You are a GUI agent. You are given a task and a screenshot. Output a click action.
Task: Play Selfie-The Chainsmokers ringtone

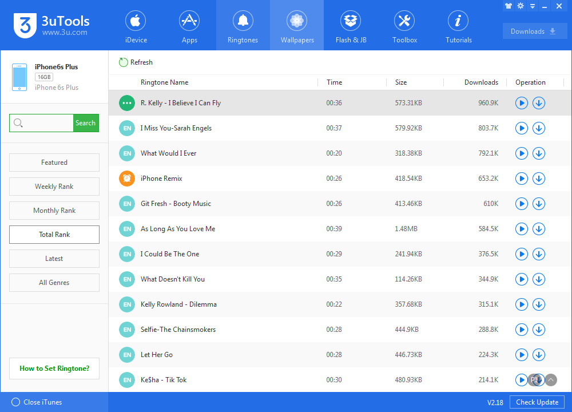(522, 330)
